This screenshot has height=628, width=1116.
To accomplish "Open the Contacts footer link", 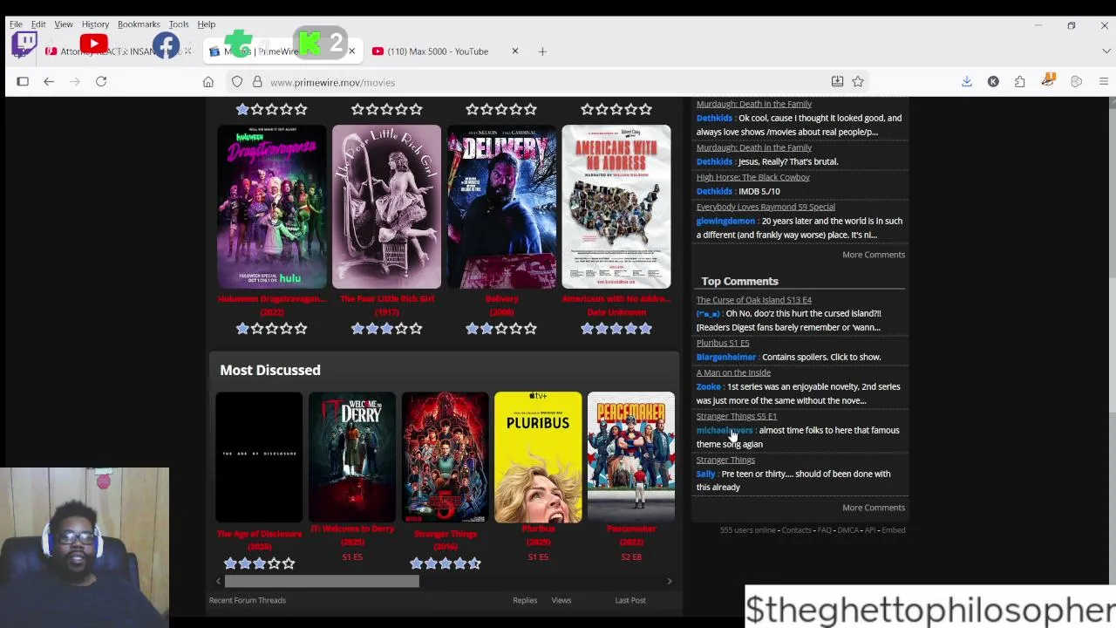I will [796, 530].
